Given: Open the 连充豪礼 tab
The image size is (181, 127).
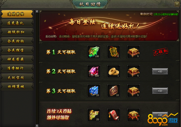Looking at the screenshot, I should click(17, 23).
